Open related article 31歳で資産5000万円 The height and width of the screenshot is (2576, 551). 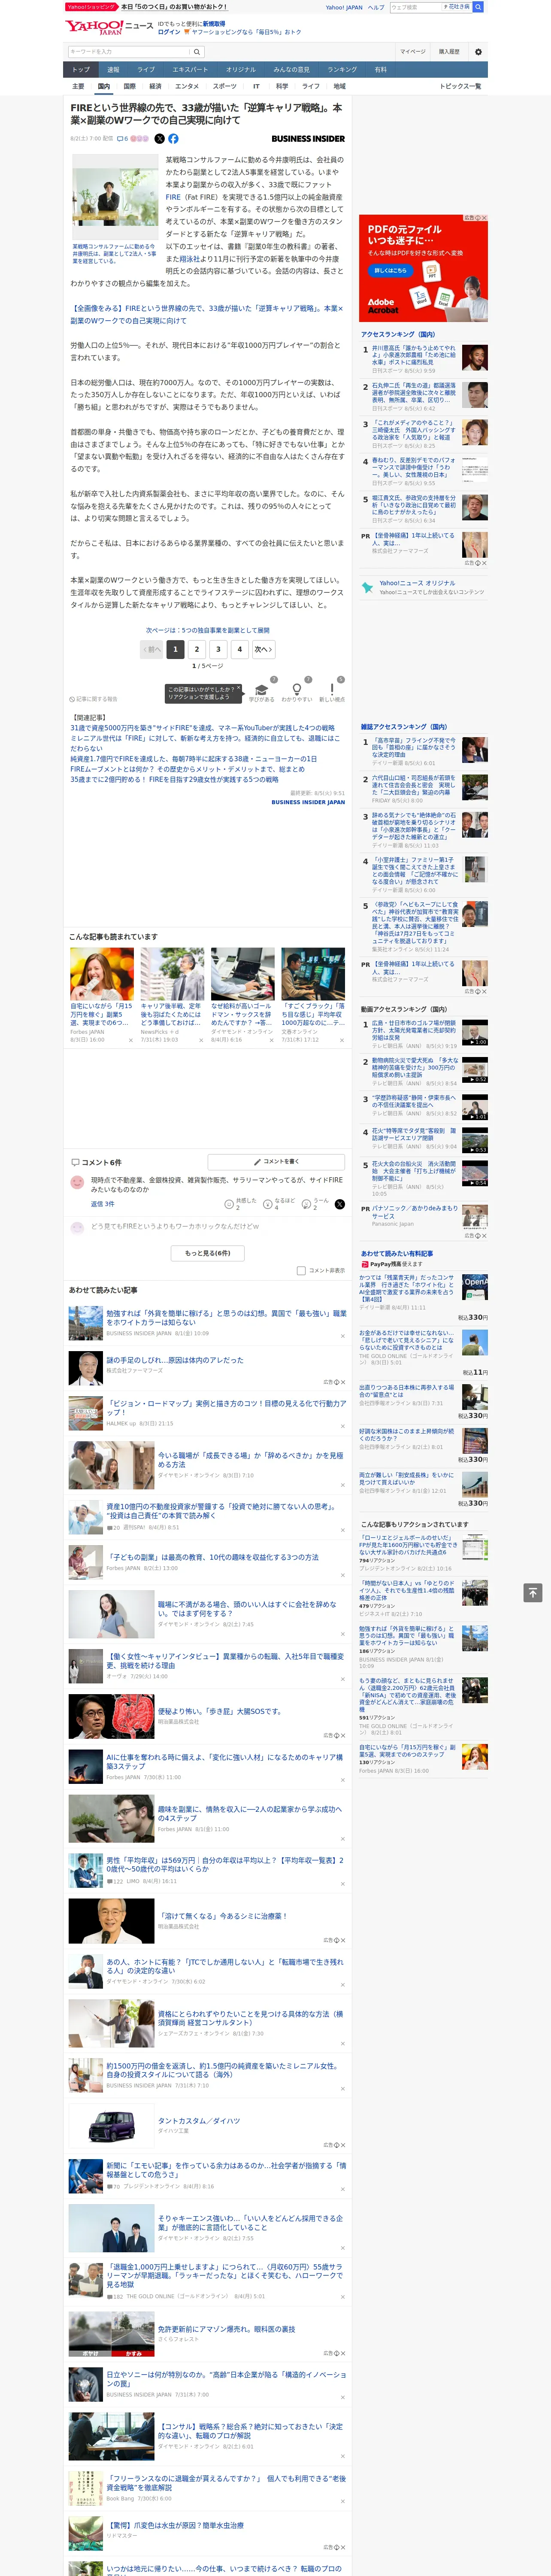202,728
